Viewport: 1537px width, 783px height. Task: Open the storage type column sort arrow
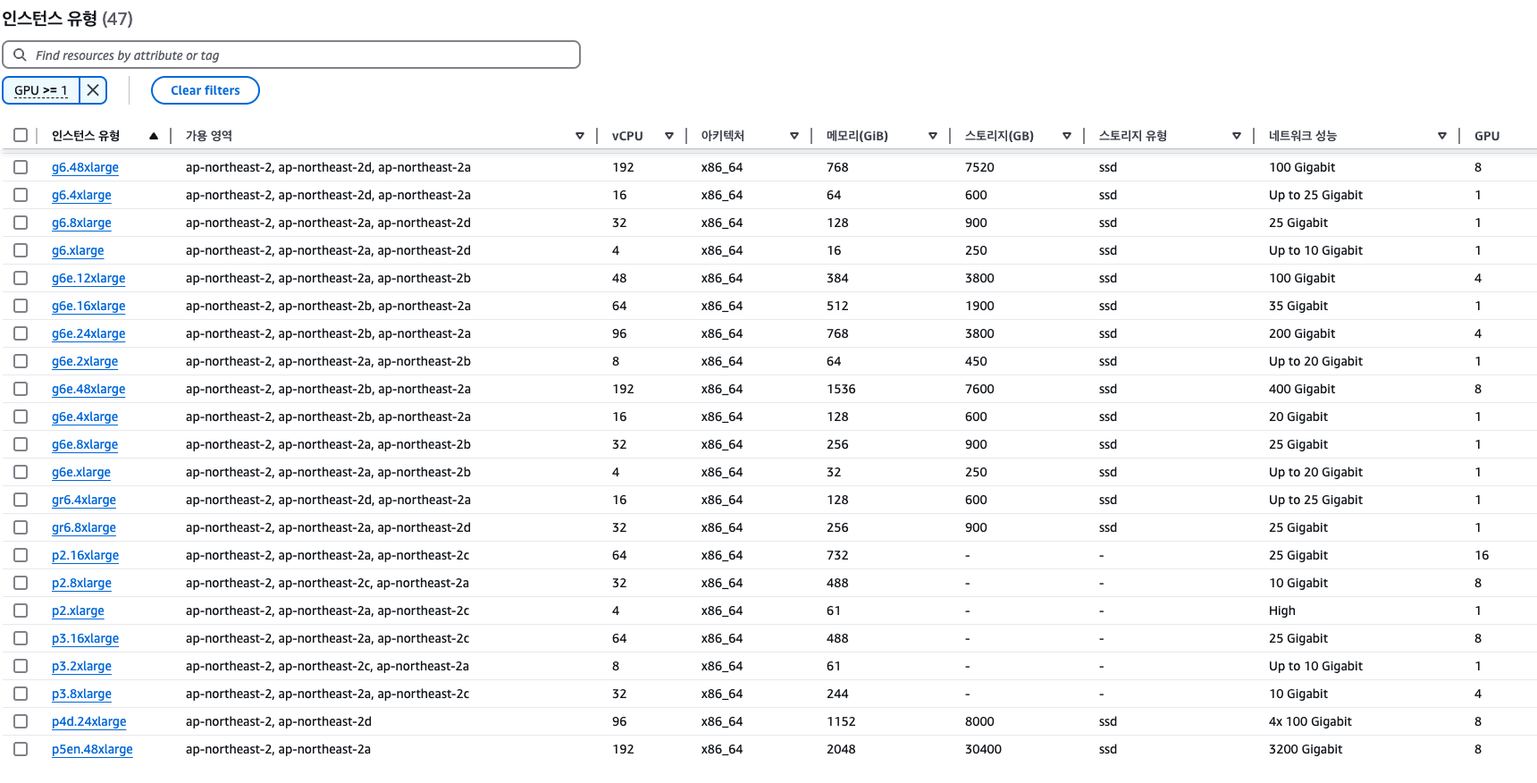tap(1237, 136)
